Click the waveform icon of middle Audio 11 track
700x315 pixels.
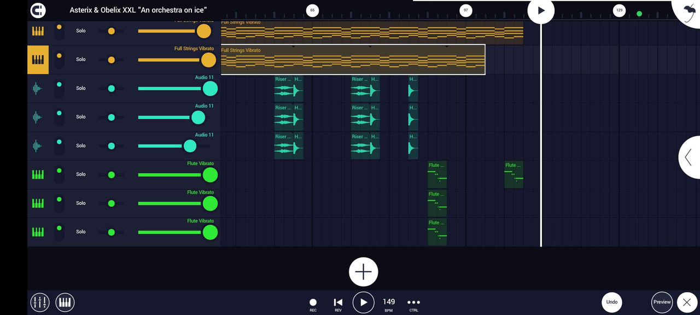(x=37, y=117)
